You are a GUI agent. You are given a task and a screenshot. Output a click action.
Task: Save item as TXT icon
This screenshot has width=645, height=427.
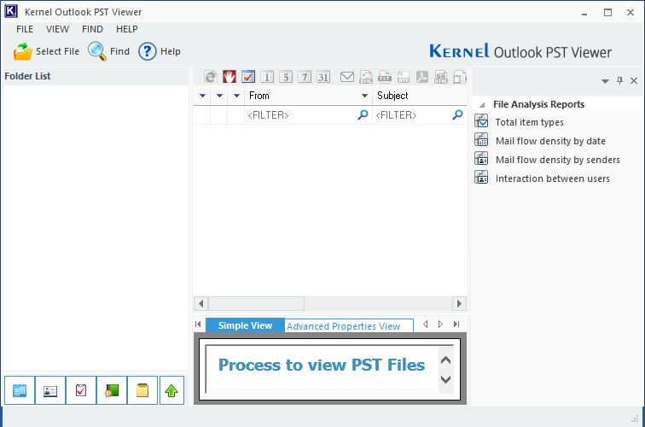click(x=385, y=77)
